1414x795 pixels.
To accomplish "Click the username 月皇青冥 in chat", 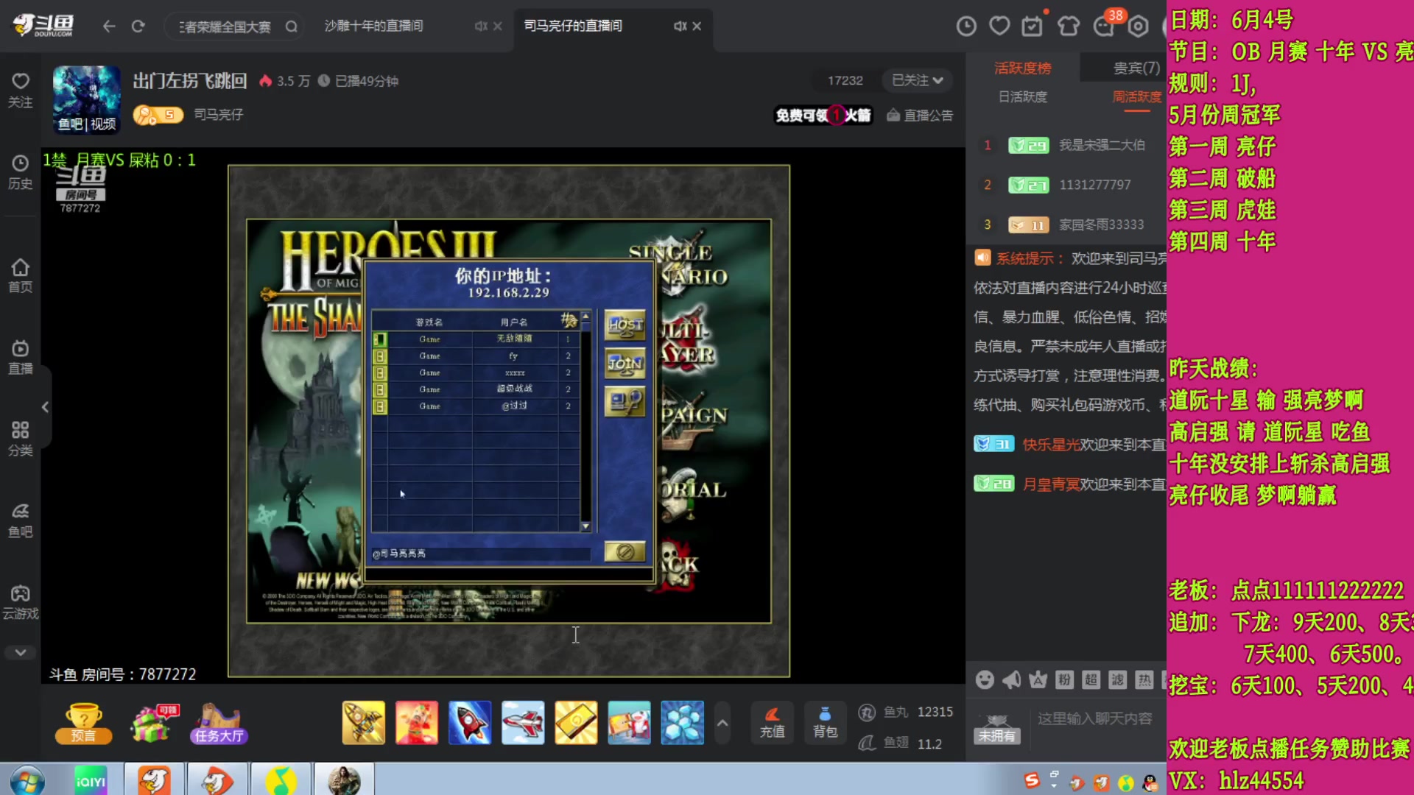I will pyautogui.click(x=1051, y=484).
